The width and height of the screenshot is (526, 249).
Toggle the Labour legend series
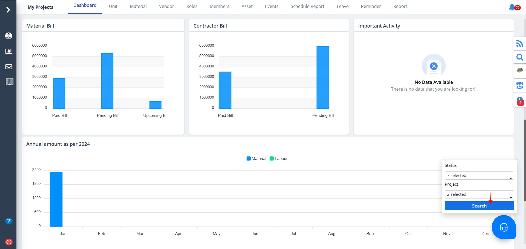click(x=279, y=159)
